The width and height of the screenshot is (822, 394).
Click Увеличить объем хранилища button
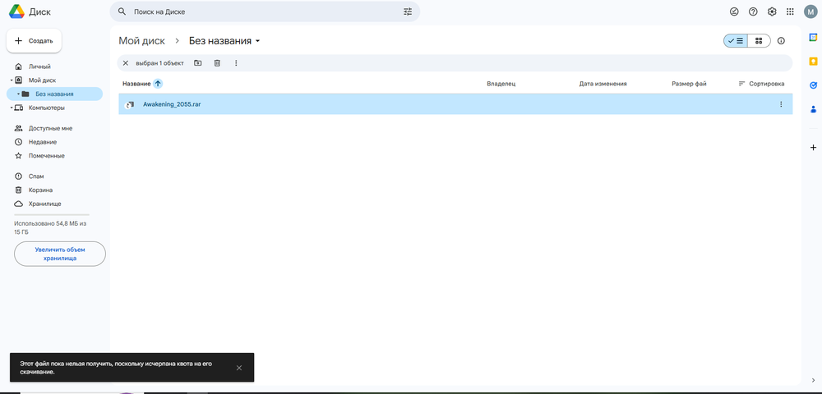pos(60,254)
